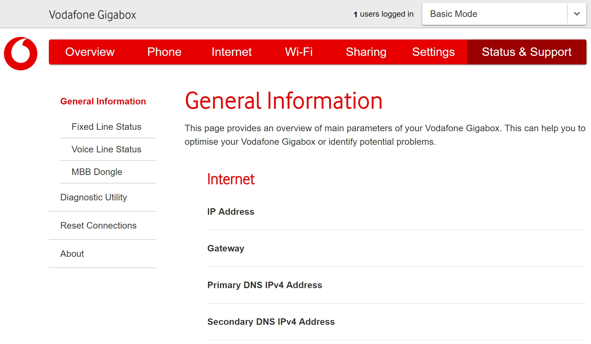Open Reset Connections

pos(98,226)
